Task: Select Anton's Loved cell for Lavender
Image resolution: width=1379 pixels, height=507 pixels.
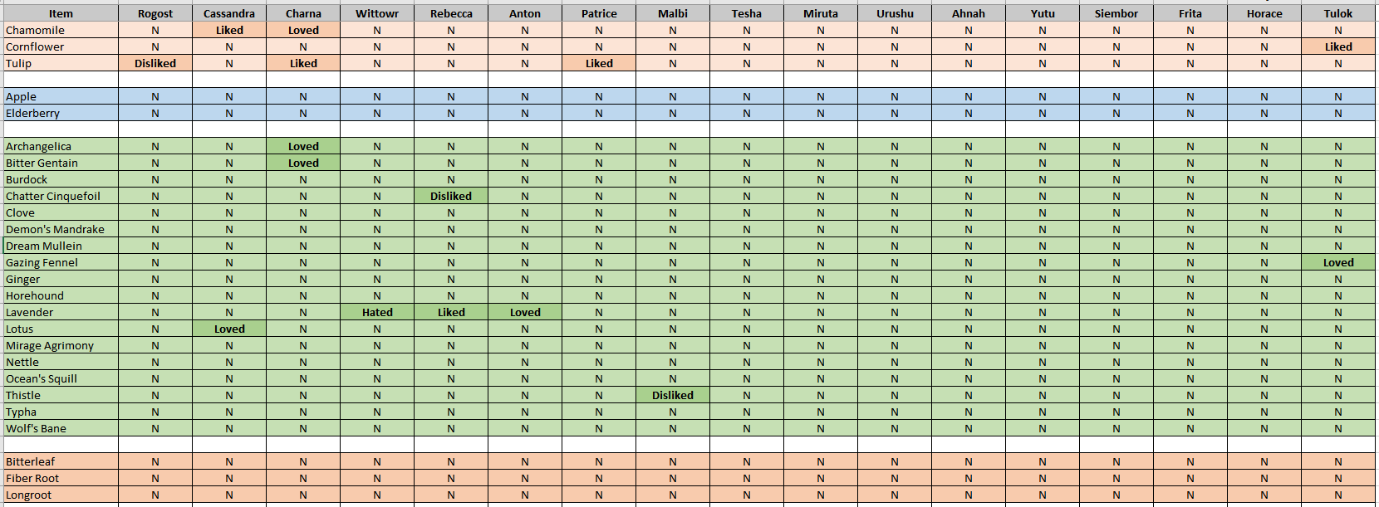Action: 525,312
